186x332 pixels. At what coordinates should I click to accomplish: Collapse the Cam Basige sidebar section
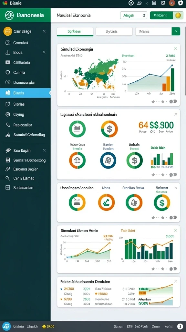[x=44, y=31]
